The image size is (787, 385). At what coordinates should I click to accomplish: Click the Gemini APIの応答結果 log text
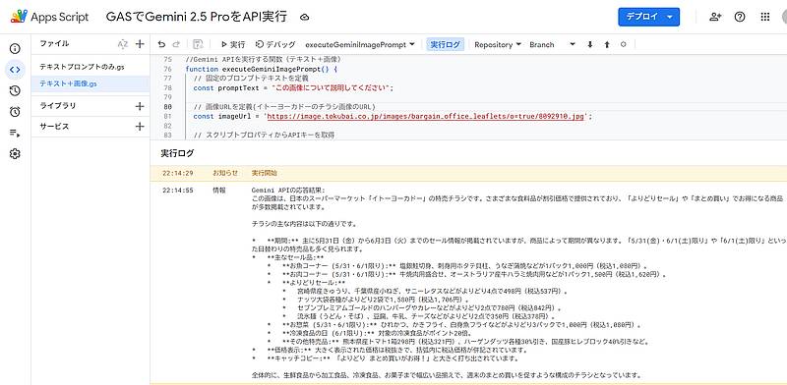tap(288, 191)
